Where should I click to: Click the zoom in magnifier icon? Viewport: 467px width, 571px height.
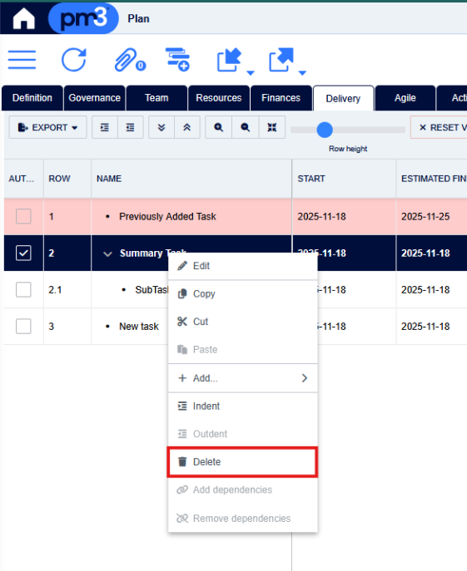(219, 127)
